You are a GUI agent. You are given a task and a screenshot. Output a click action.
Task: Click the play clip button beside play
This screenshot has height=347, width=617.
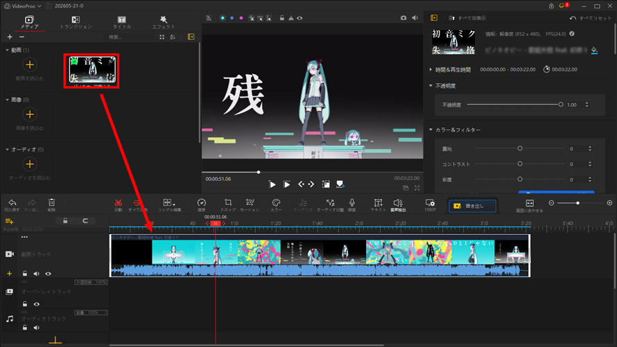click(x=287, y=184)
